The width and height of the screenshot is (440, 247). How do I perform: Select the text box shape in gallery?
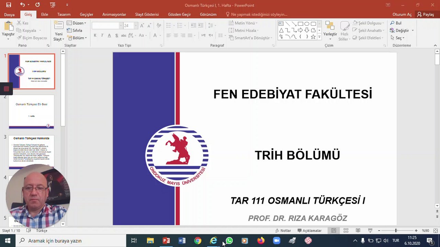(x=281, y=24)
